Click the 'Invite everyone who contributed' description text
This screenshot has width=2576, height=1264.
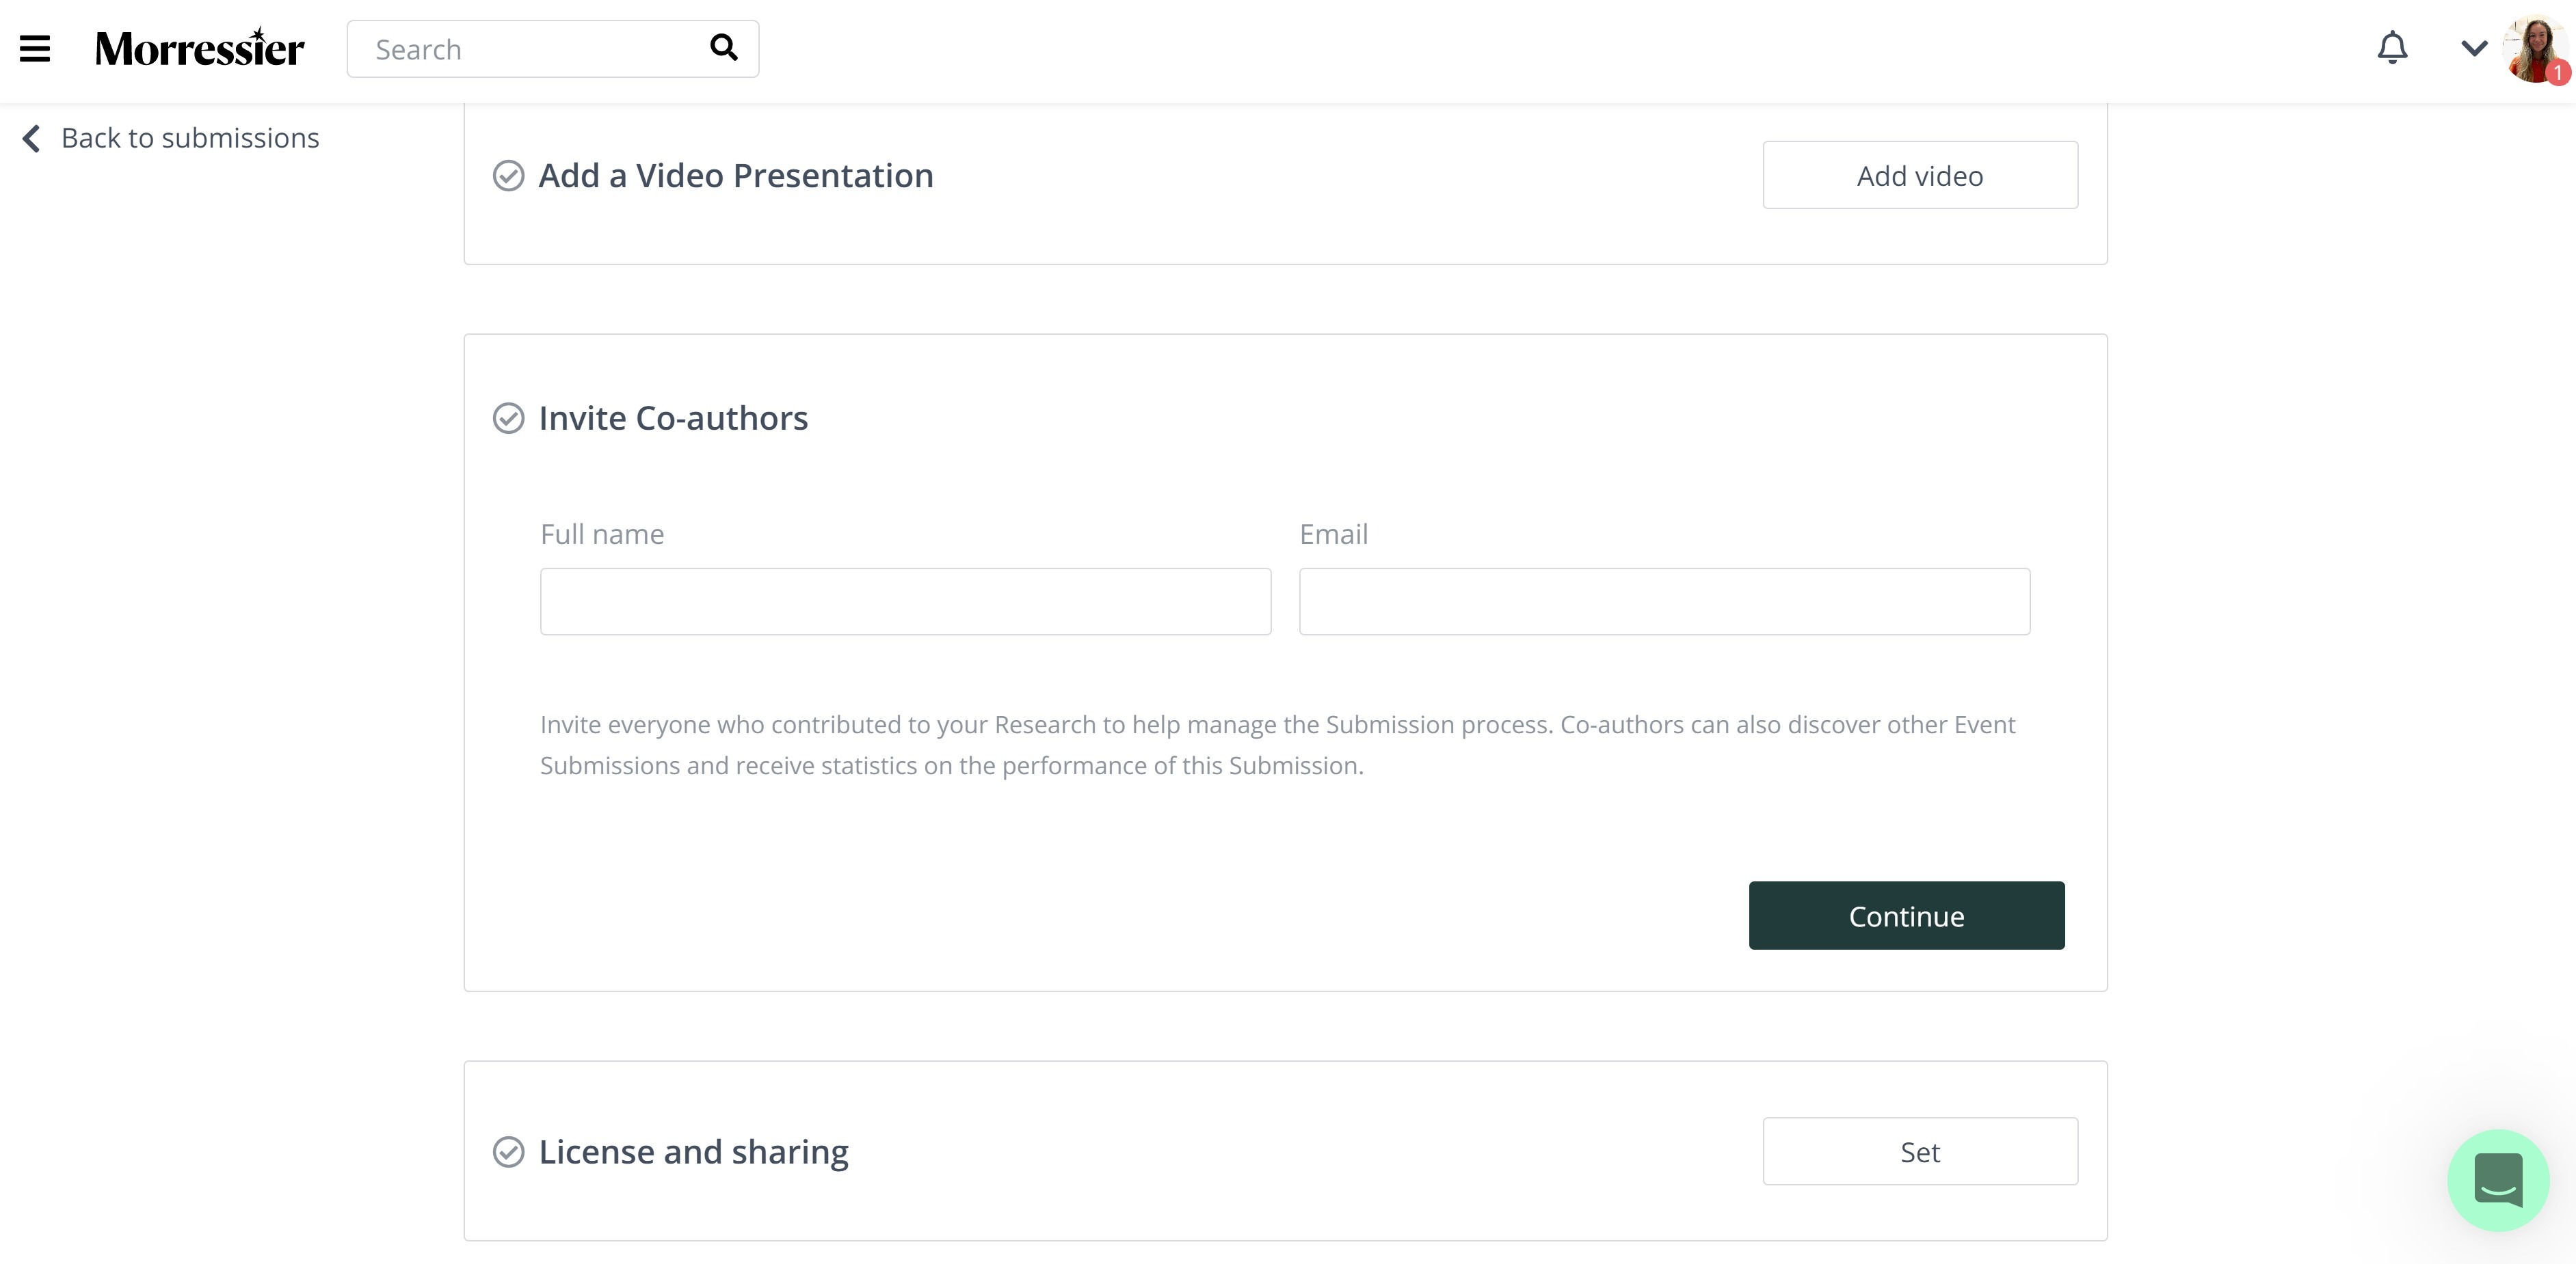[1277, 745]
